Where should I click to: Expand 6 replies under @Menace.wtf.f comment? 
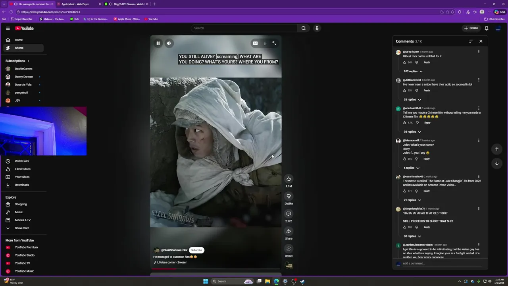click(x=412, y=168)
